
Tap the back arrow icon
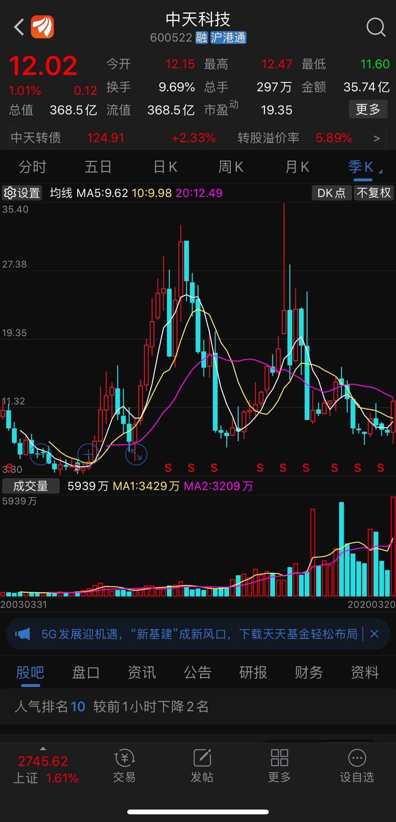click(19, 27)
